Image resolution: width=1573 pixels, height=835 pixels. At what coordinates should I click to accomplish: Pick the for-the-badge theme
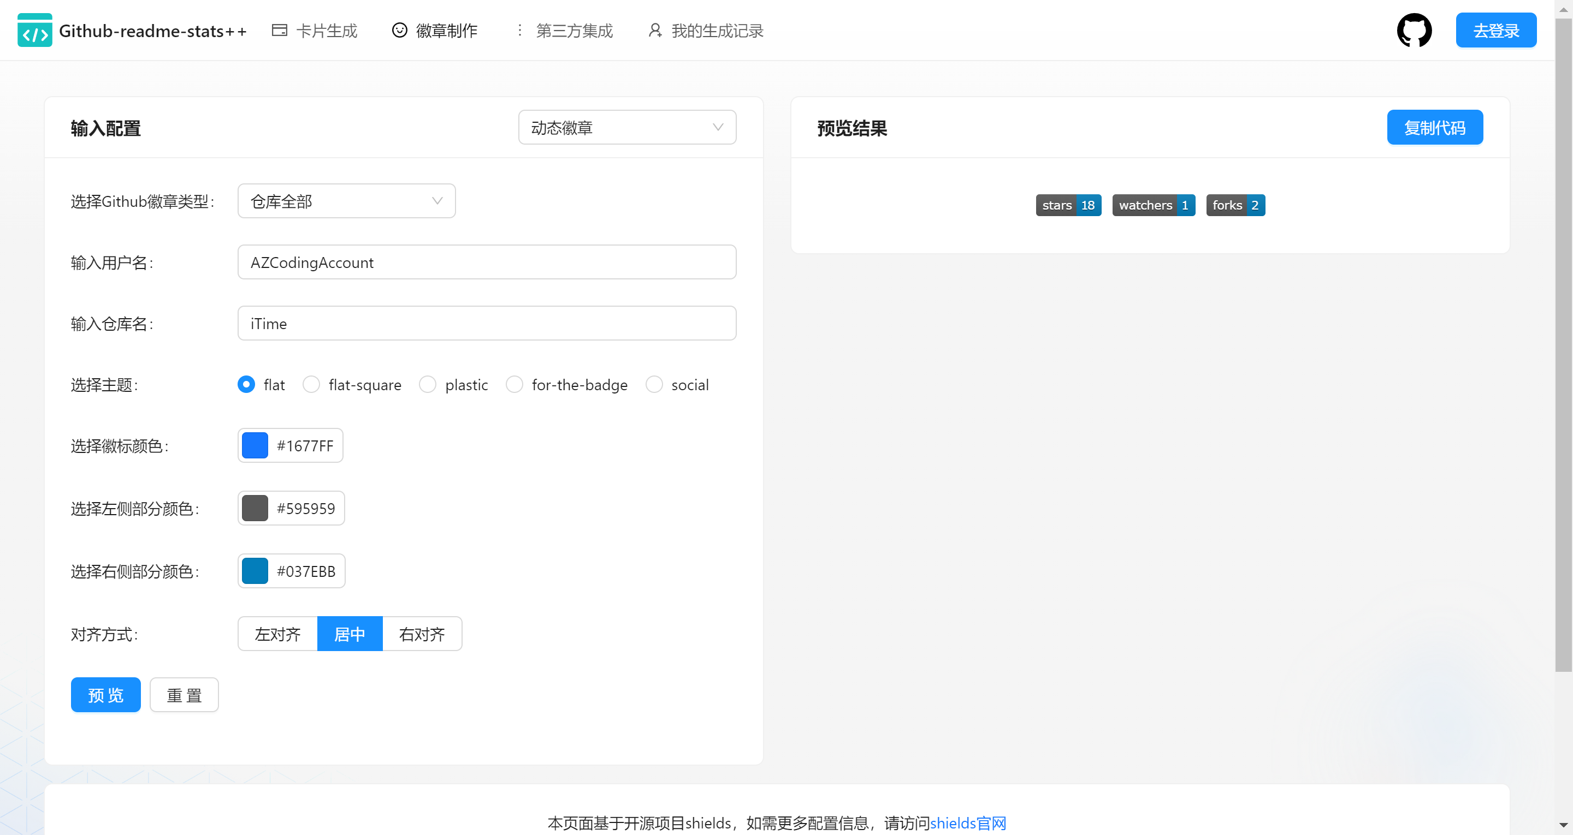coord(514,385)
